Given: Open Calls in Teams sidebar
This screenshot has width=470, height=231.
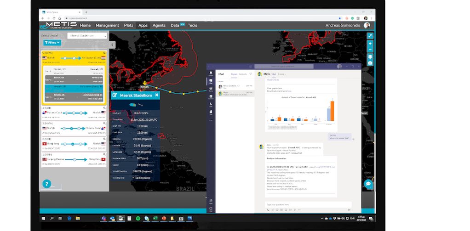Looking at the screenshot, I should click(211, 105).
